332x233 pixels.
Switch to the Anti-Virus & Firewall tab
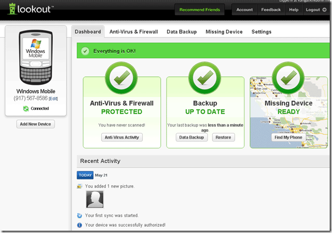pyautogui.click(x=134, y=32)
